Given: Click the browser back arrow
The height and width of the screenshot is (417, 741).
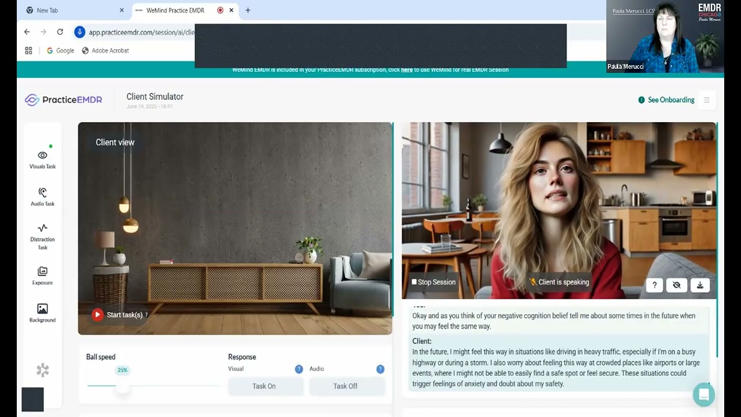Looking at the screenshot, I should coord(27,32).
